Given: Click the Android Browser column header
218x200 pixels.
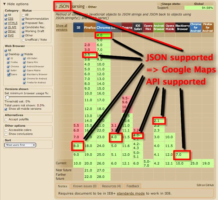Looking at the screenshot, I should [x=159, y=28].
